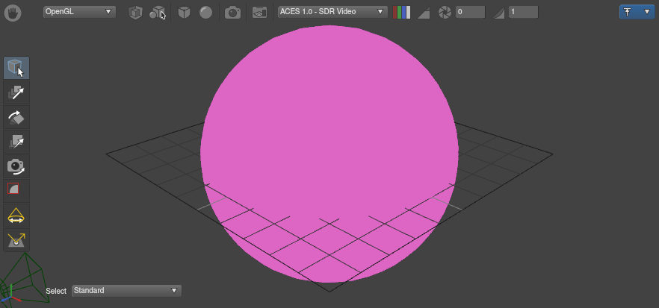Image resolution: width=659 pixels, height=308 pixels.
Task: Click the exposure field showing 0
Action: pos(470,12)
